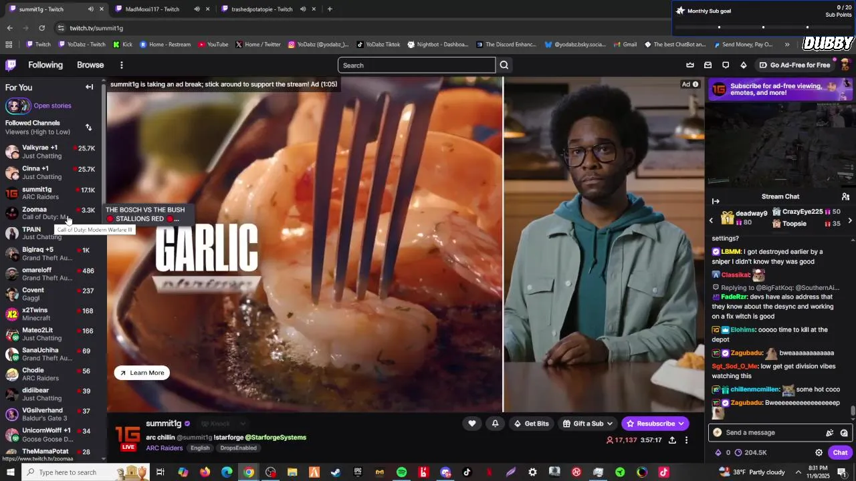Click Get Bits button under the stream

[531, 424]
